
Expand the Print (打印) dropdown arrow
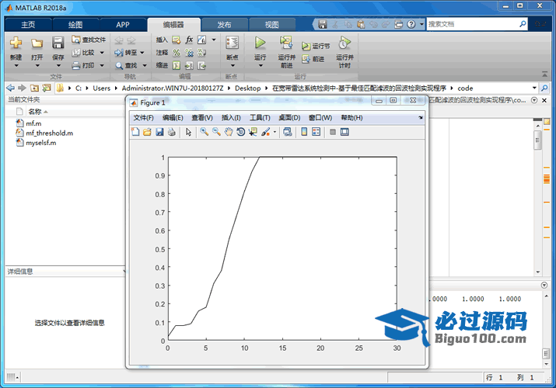click(x=102, y=65)
